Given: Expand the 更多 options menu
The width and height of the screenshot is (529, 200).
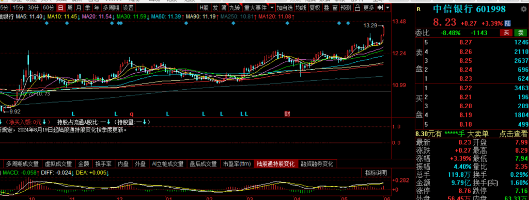Looking at the screenshot, I should pyautogui.click(x=369, y=7).
